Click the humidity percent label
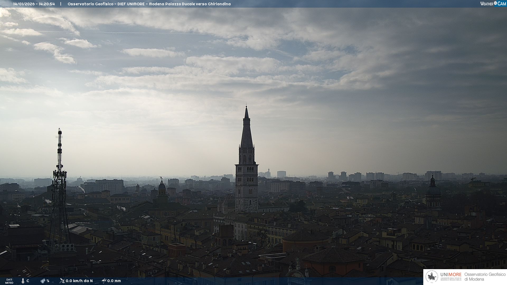Image resolution: width=507 pixels, height=285 pixels. click(x=48, y=281)
